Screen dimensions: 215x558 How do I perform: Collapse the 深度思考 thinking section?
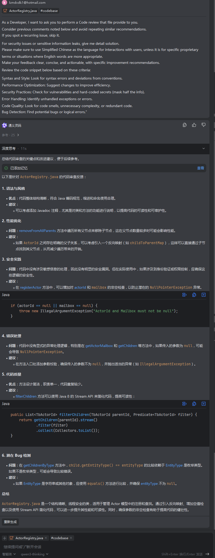[x=203, y=148]
